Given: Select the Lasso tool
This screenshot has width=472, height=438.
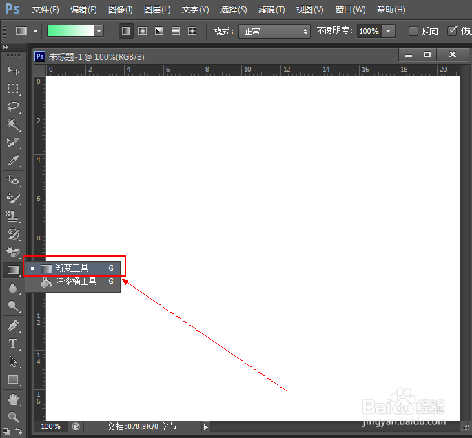Looking at the screenshot, I should pyautogui.click(x=13, y=107).
